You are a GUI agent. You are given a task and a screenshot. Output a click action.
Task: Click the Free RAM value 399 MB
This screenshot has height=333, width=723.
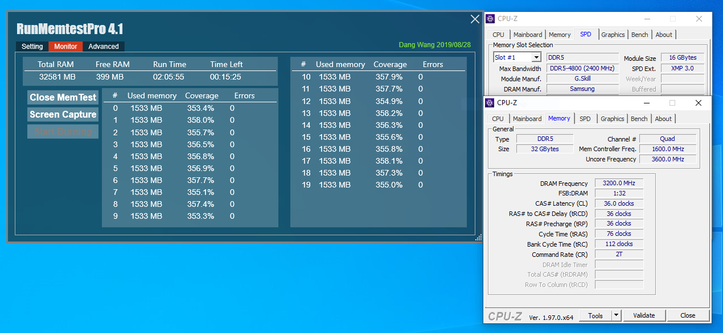[110, 77]
